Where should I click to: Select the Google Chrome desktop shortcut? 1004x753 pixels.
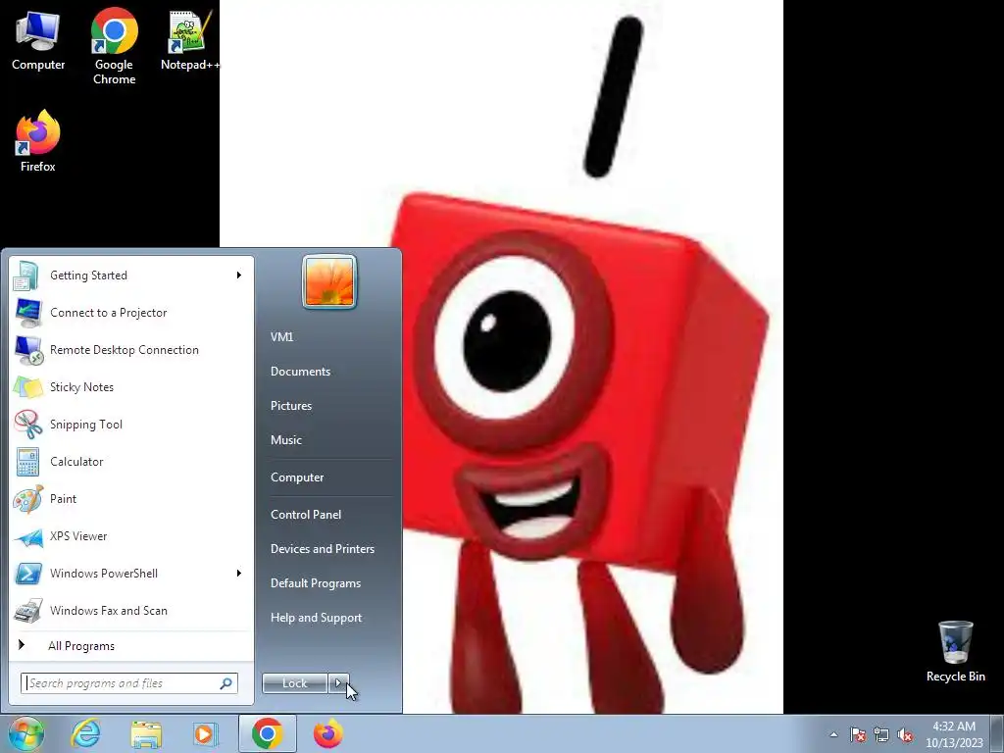(114, 46)
